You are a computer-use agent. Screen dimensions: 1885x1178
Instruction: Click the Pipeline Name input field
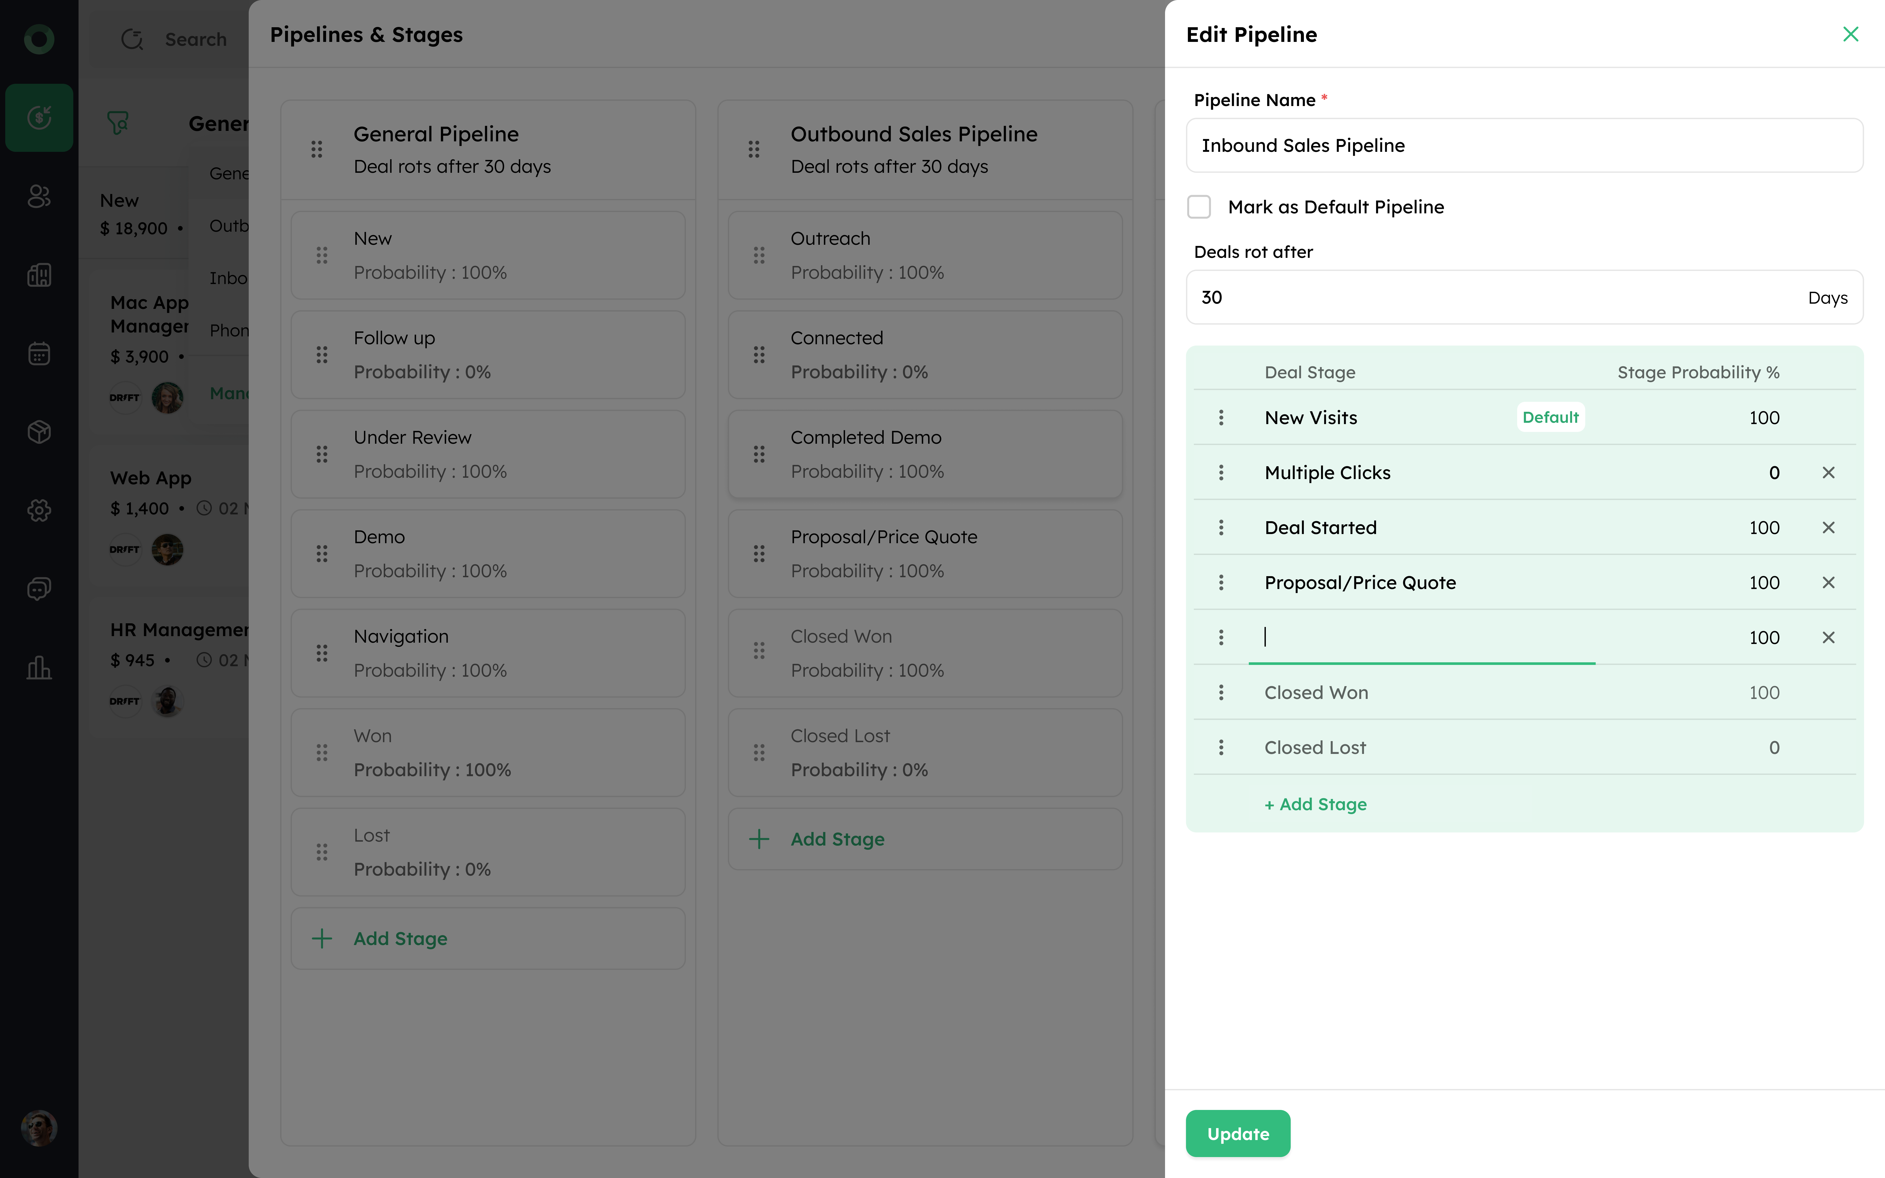pos(1524,146)
